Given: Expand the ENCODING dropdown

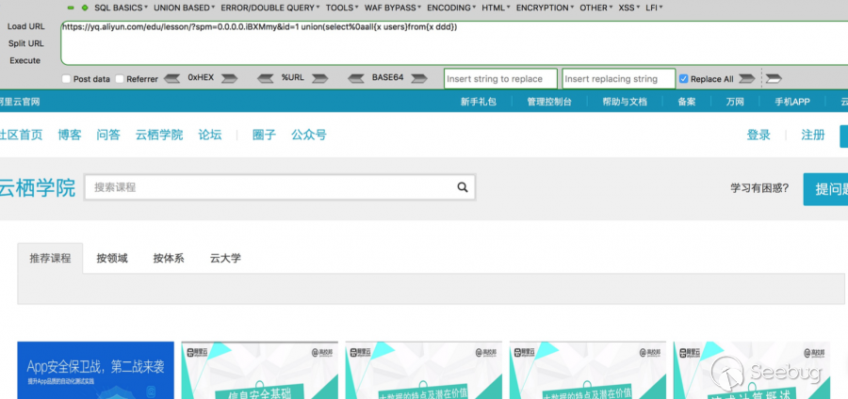Looking at the screenshot, I should pyautogui.click(x=451, y=8).
